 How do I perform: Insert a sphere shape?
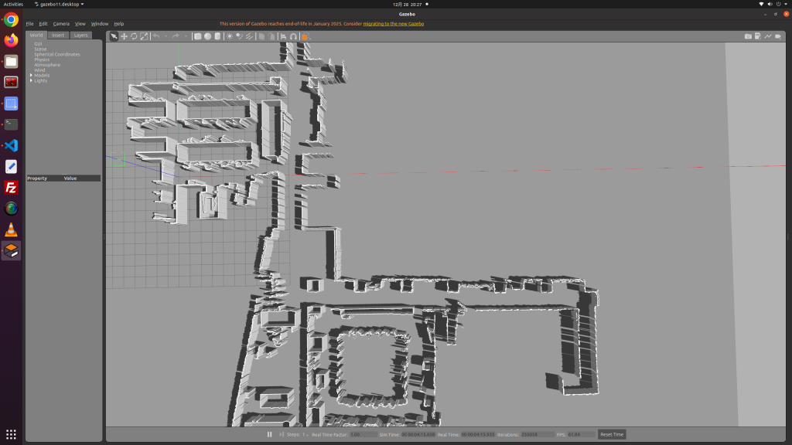[208, 36]
